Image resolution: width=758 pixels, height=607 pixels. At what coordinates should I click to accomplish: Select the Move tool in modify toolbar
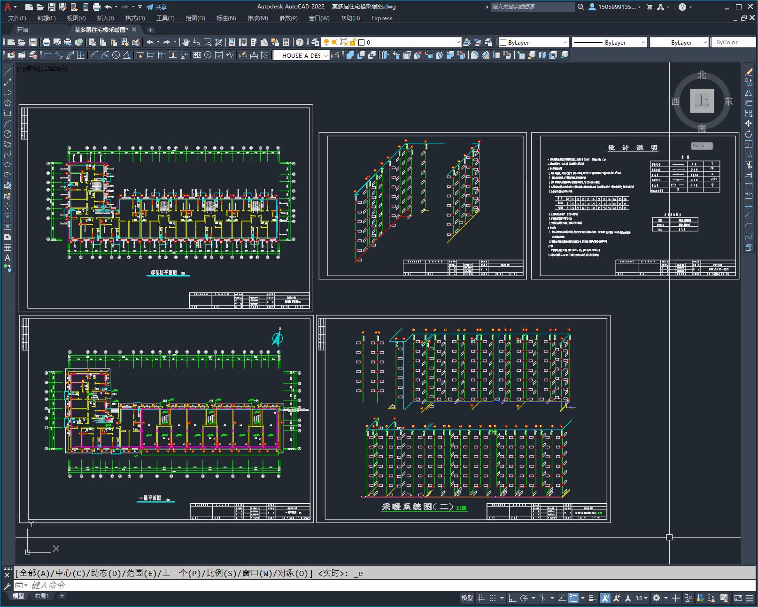click(749, 123)
